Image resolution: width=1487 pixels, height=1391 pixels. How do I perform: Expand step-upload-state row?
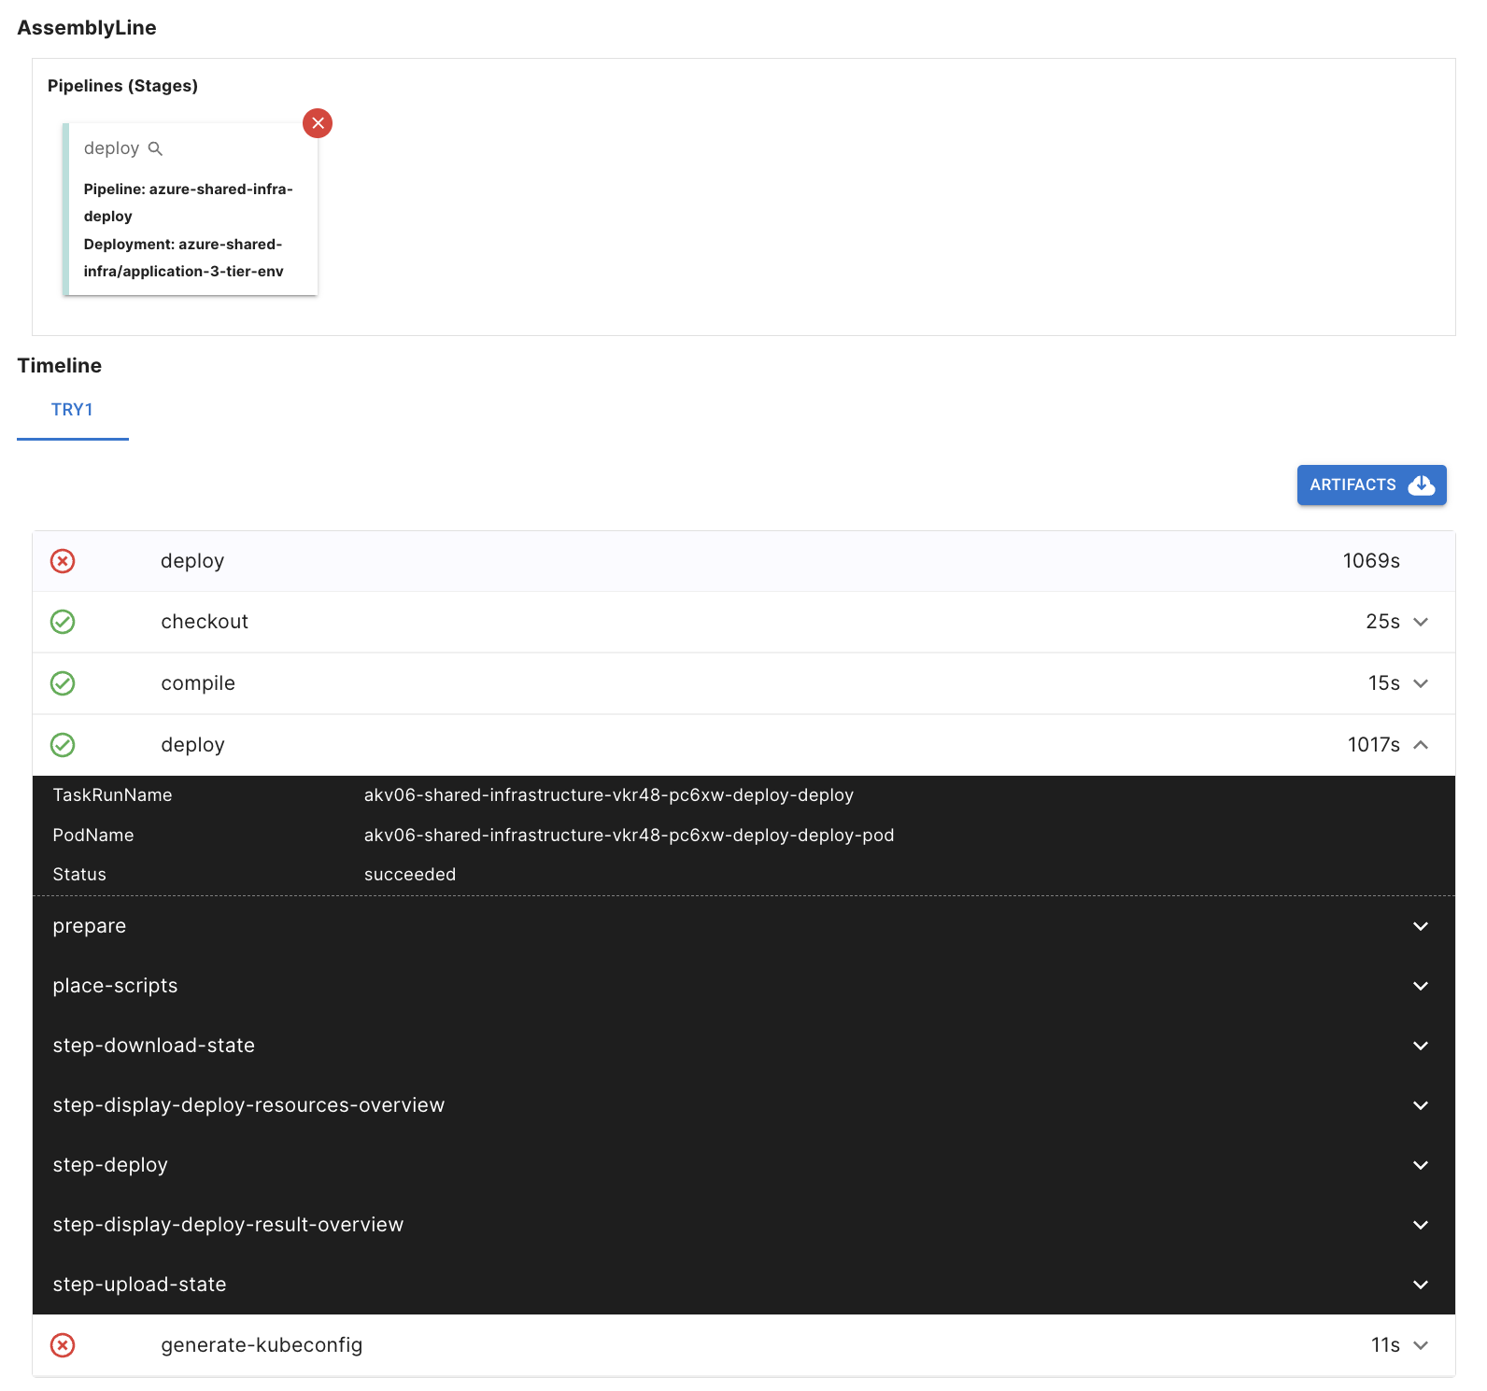click(1421, 1285)
